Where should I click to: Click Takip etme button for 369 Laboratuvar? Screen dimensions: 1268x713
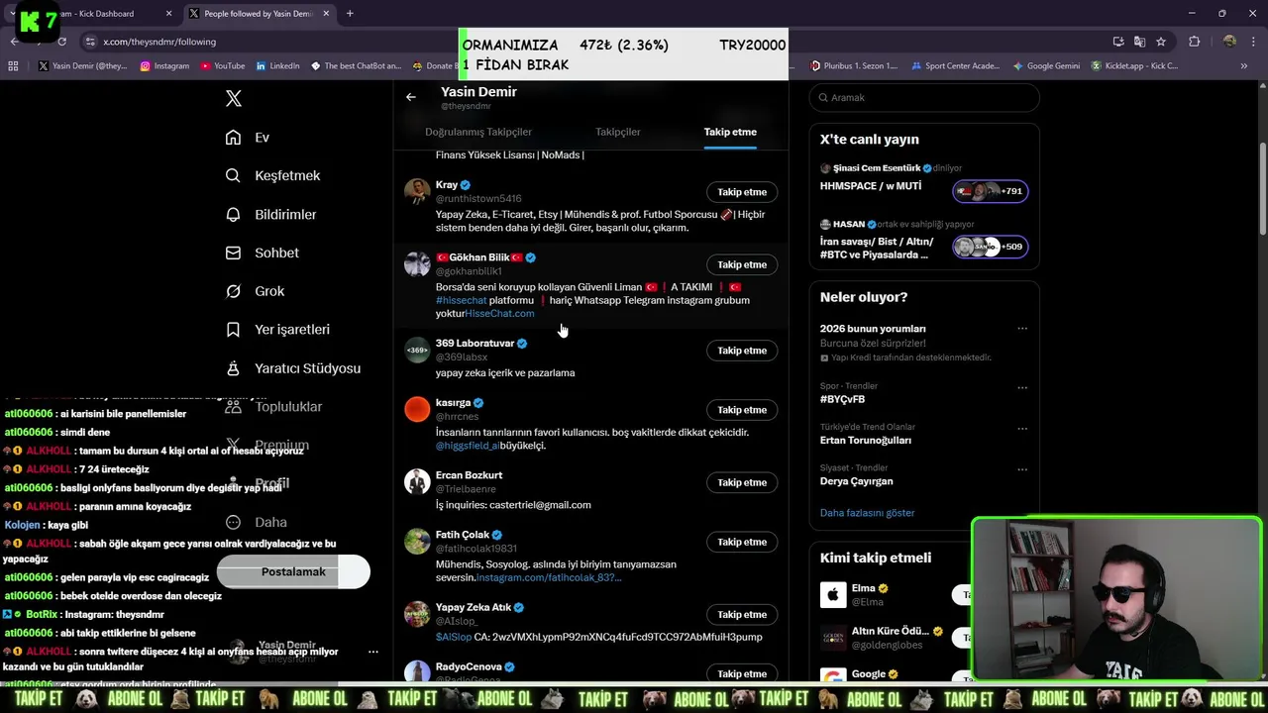[x=742, y=351]
